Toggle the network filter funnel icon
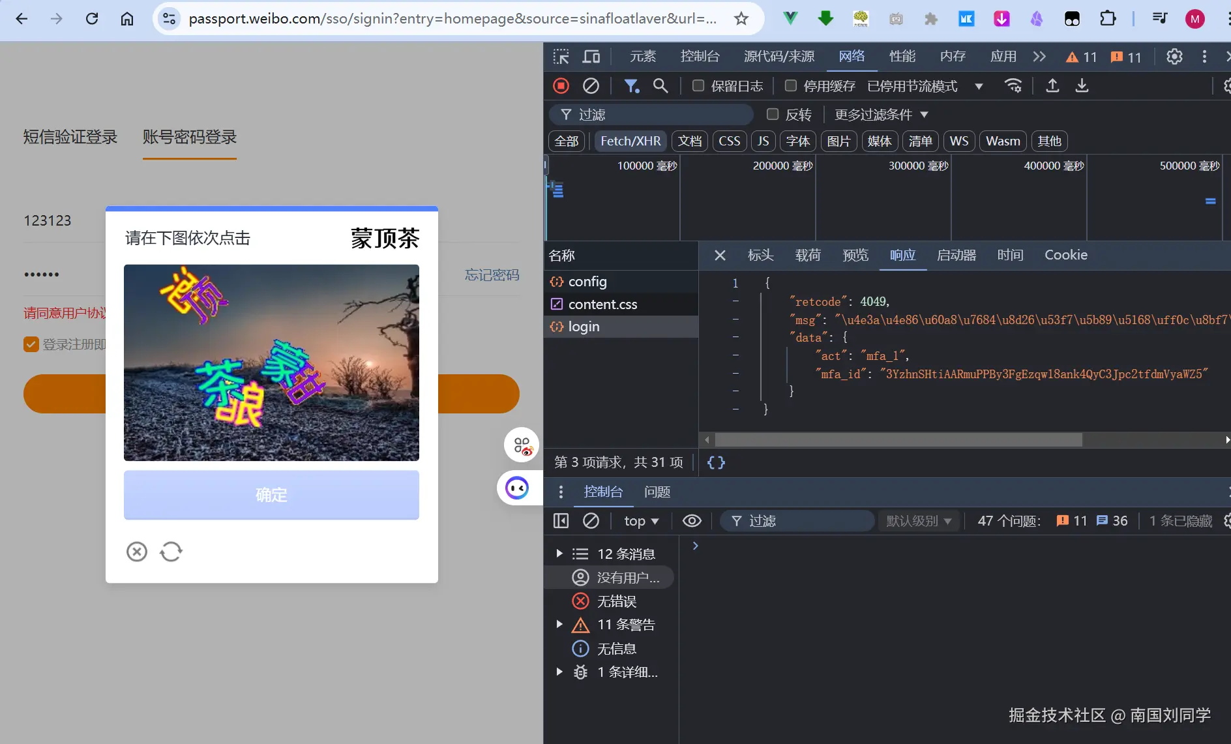The image size is (1231, 744). coord(631,85)
